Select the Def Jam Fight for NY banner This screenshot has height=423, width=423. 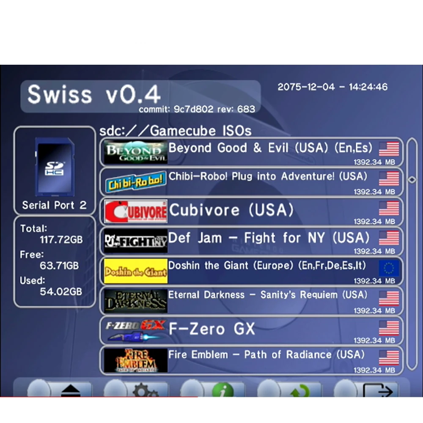[x=136, y=241]
